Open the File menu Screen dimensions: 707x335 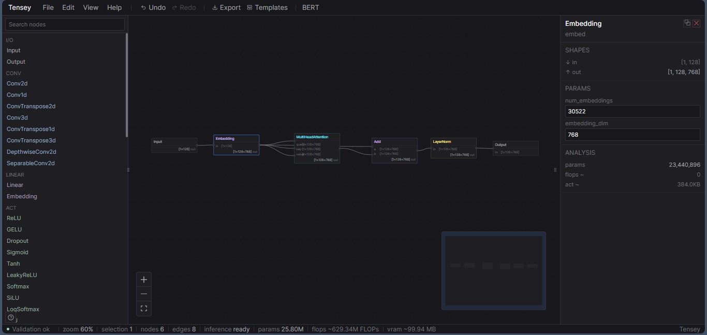click(48, 7)
